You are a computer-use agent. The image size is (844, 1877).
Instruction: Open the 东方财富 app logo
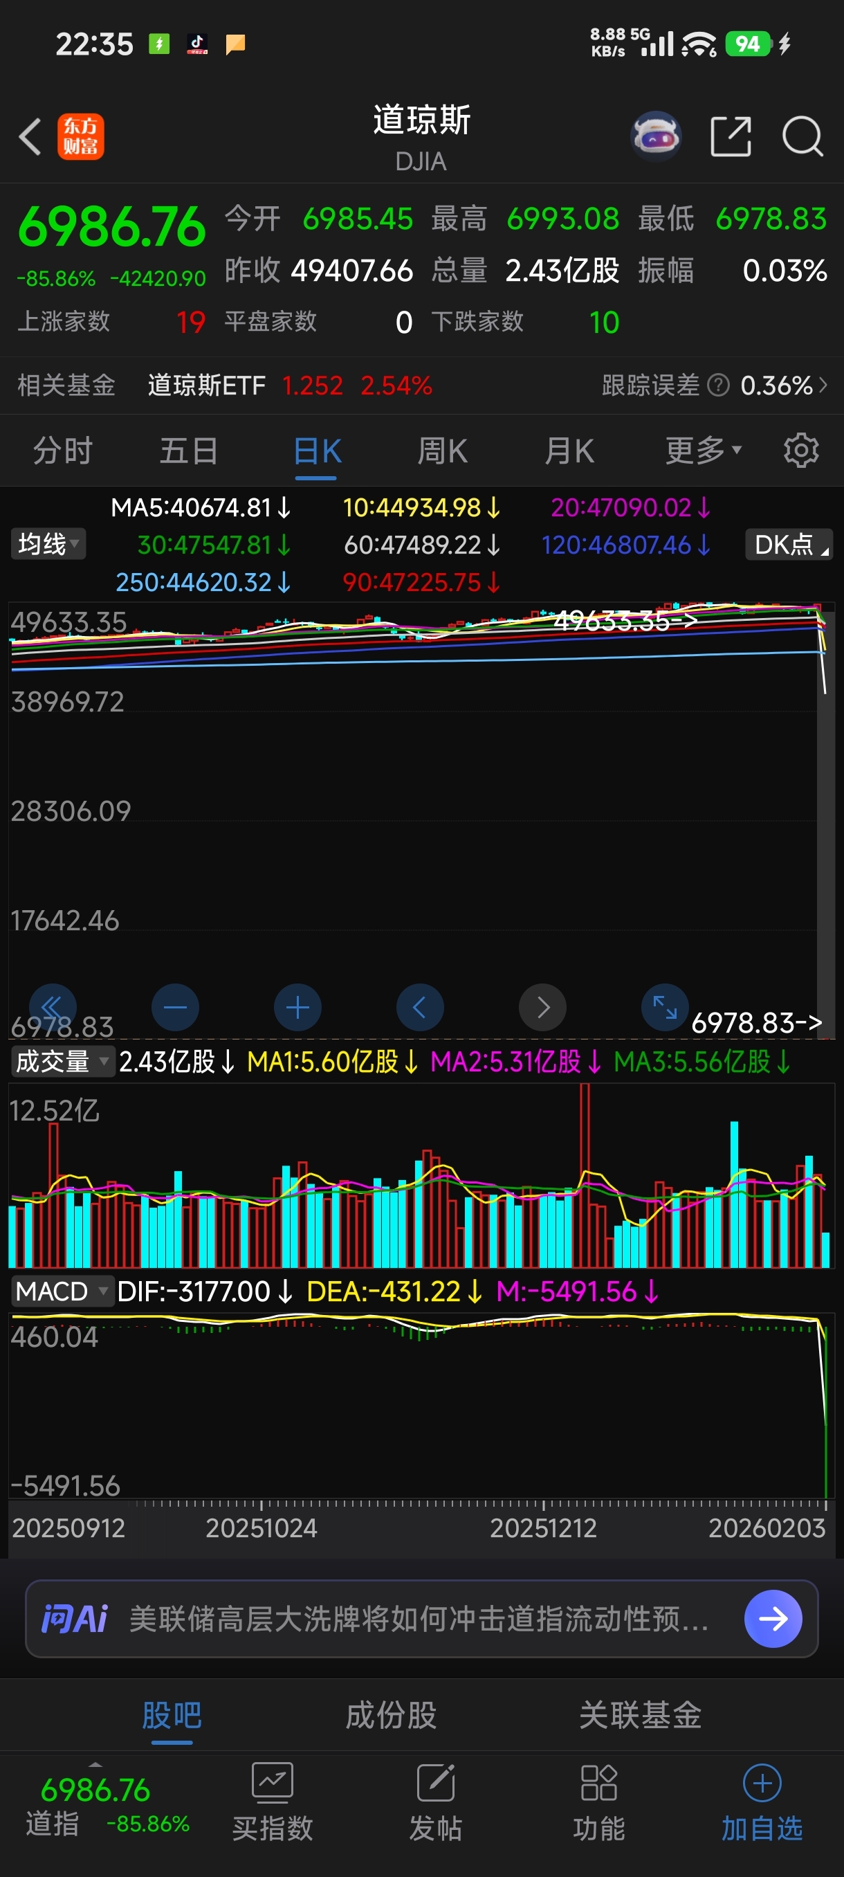[80, 137]
